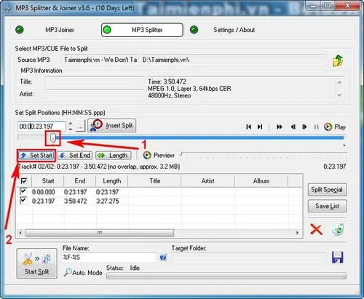The height and width of the screenshot is (299, 364).
Task: Click the Title column header
Action: pyautogui.click(x=154, y=181)
